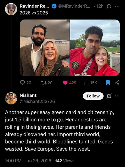The height and width of the screenshot is (167, 125).
Task: Click the Grok icon beside Follow button
Action: coord(109,96)
